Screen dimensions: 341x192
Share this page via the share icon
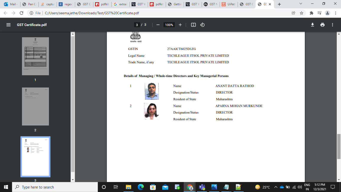[294, 13]
